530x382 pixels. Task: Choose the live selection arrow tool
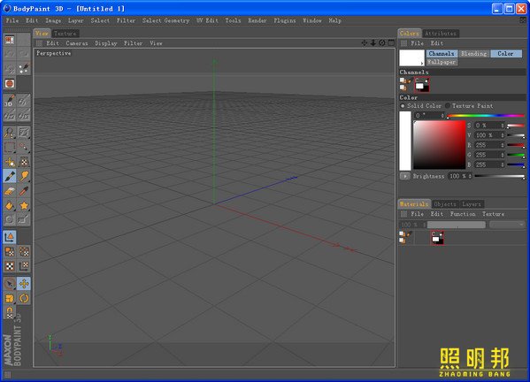click(x=10, y=284)
